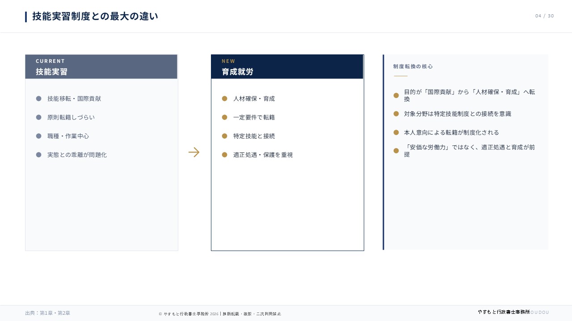Click the text 対象分野は特定技能制度との接続を意識
Screen dimensions: 572x321
pyautogui.click(x=458, y=114)
